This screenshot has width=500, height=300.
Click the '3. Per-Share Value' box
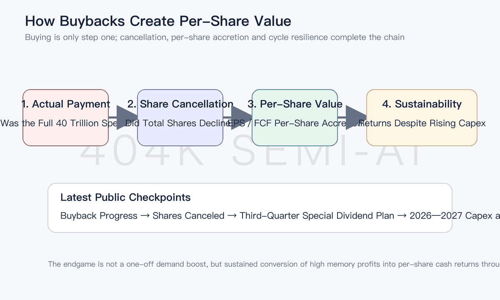tap(295, 117)
